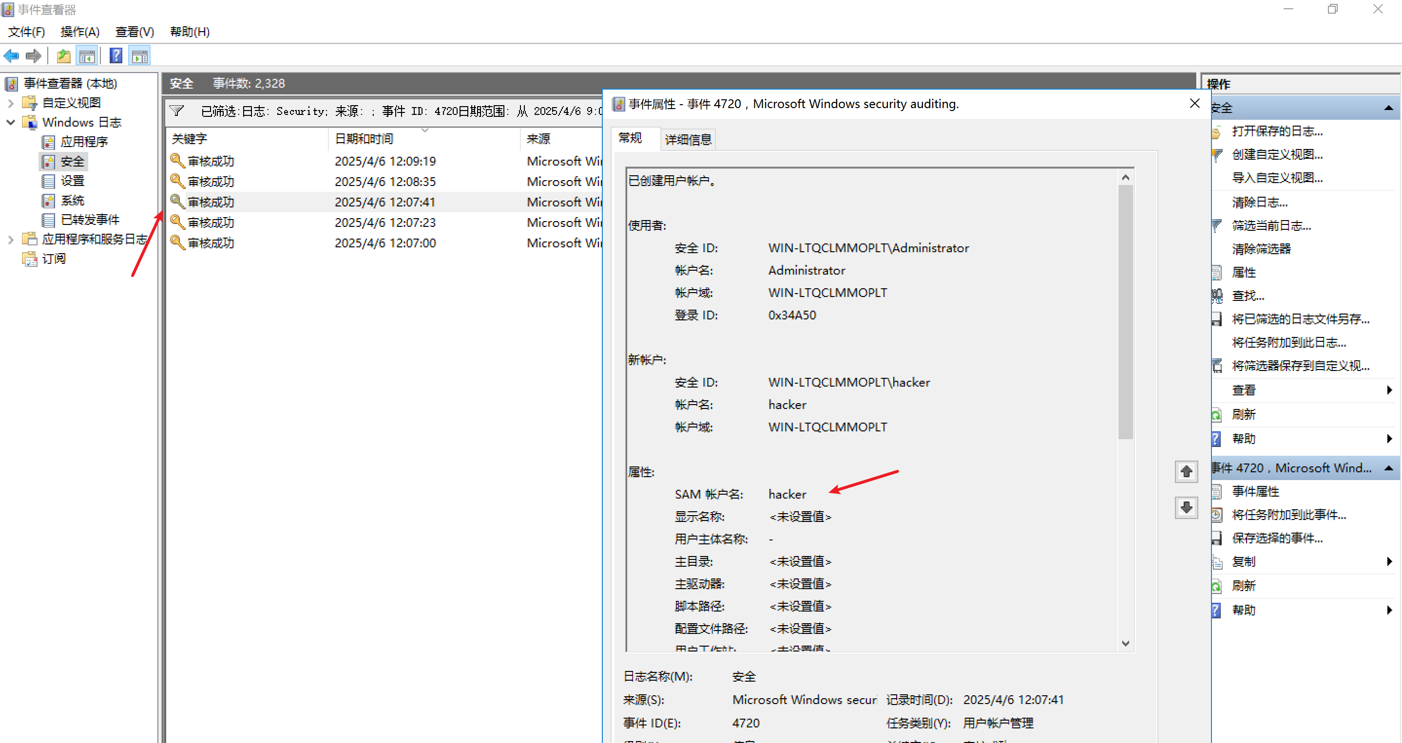This screenshot has height=743, width=1402.
Task: Click the forward arrow toolbar icon
Action: click(34, 56)
